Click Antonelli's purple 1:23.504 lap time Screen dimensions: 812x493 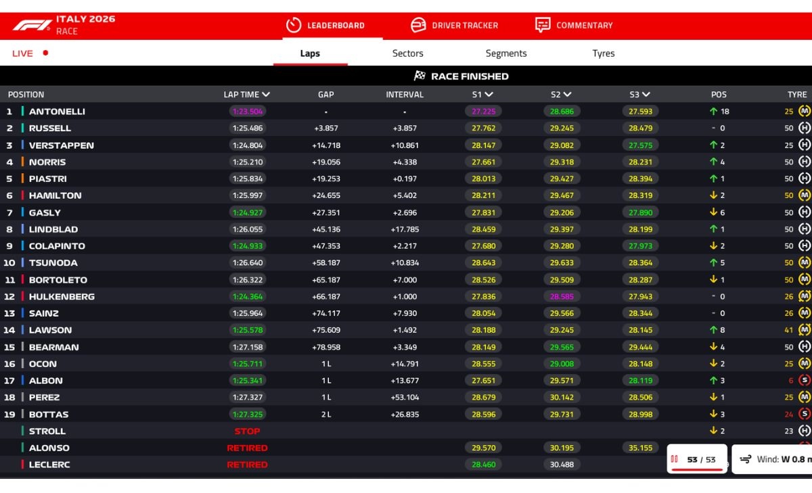(247, 112)
